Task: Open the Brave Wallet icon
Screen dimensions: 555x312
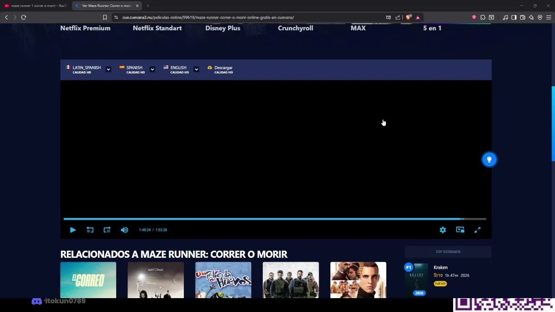Action: click(x=522, y=17)
